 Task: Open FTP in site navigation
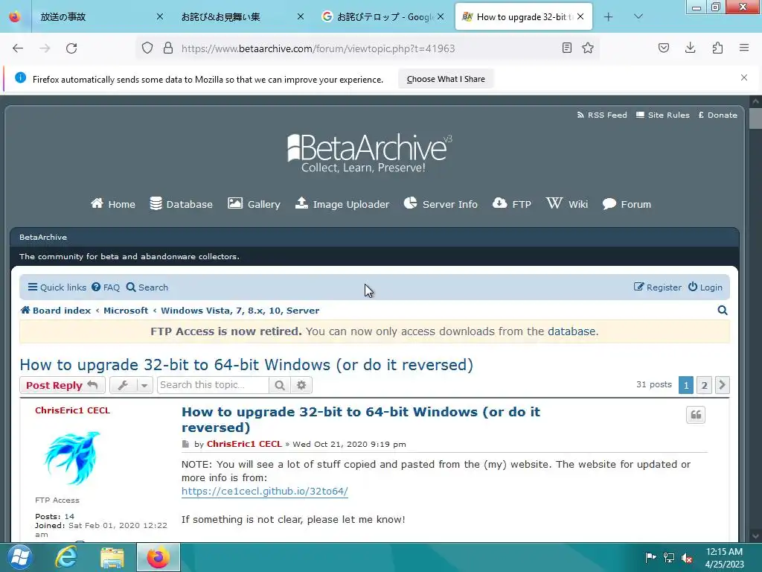point(512,204)
